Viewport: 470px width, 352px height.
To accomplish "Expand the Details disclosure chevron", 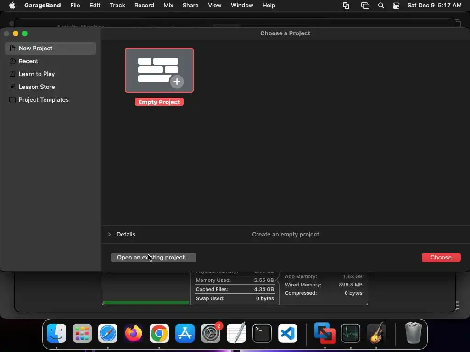I will (109, 234).
